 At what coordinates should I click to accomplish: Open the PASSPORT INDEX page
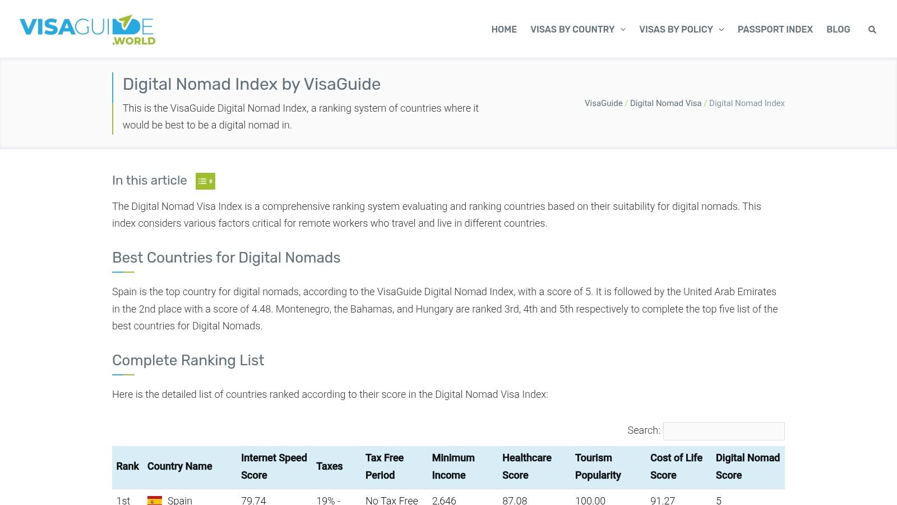[775, 29]
